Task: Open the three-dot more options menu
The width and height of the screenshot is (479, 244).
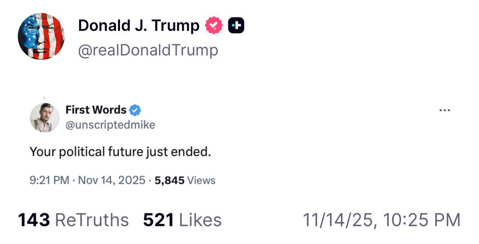Action: pos(445,110)
